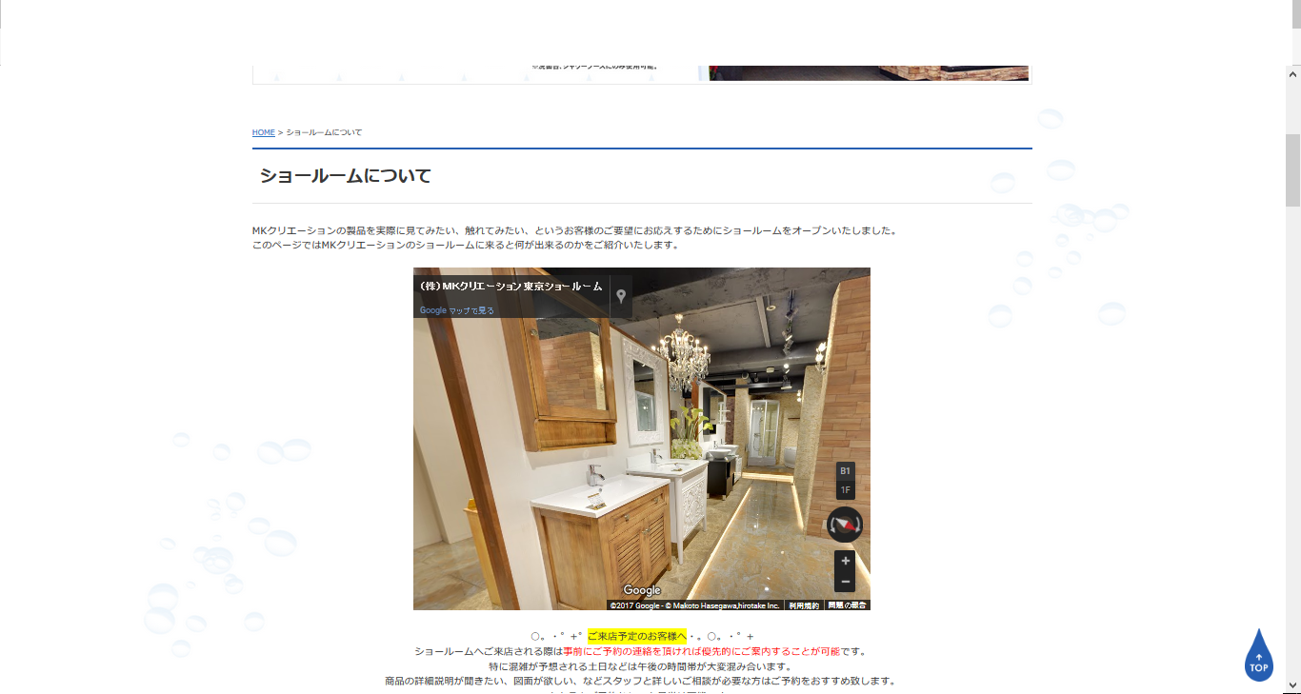Image resolution: width=1301 pixels, height=694 pixels.
Task: Click the Google logo in panorama
Action: click(642, 590)
